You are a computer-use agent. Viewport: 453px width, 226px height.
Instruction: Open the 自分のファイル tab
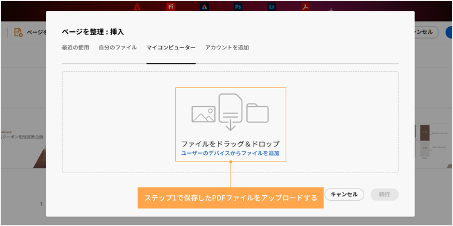click(x=118, y=48)
